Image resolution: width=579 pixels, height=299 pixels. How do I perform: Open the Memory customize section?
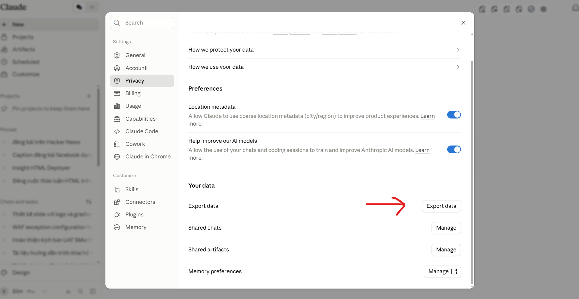[142, 227]
